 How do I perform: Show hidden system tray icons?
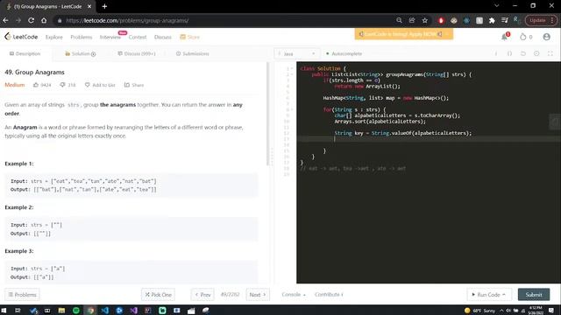point(501,311)
